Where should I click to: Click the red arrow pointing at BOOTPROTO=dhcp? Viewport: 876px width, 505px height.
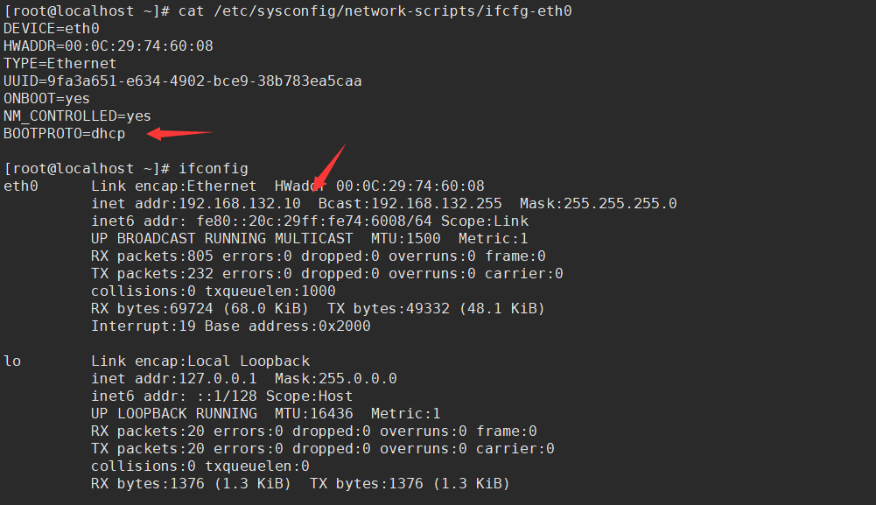[179, 133]
